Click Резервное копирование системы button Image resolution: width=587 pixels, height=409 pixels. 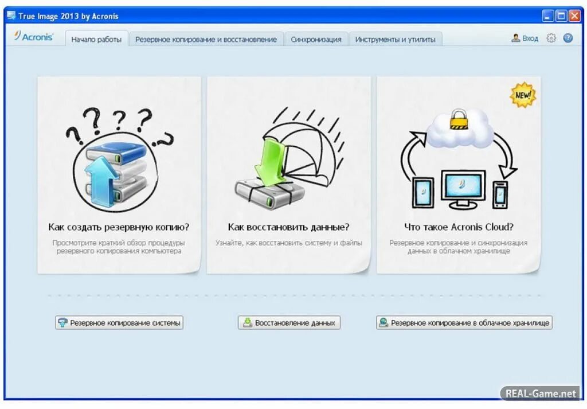[x=119, y=322]
